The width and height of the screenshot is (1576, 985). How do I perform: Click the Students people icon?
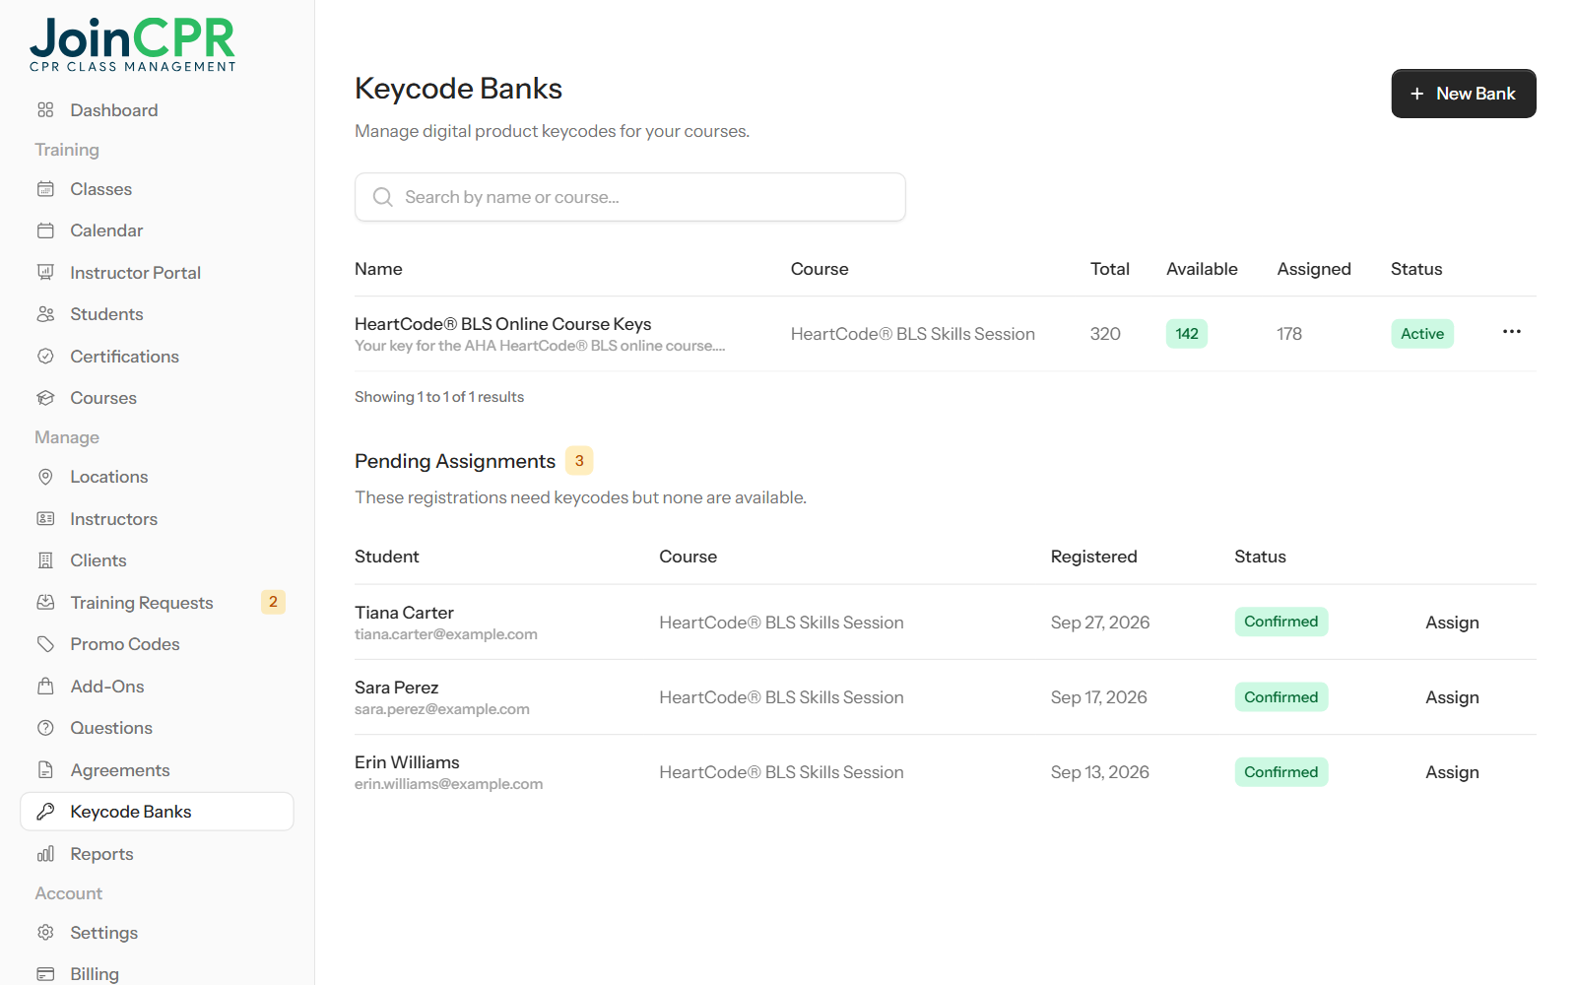click(45, 314)
